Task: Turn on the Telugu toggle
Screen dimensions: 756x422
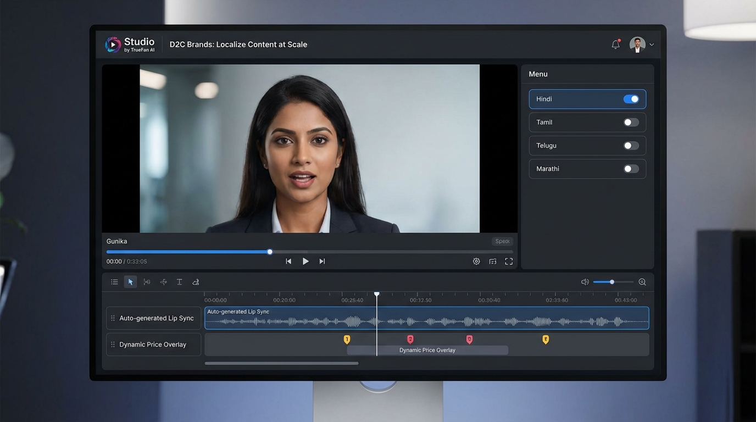Action: [x=631, y=146]
